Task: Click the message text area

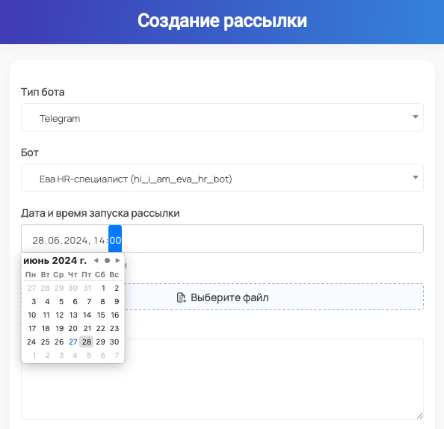Action: (222, 379)
